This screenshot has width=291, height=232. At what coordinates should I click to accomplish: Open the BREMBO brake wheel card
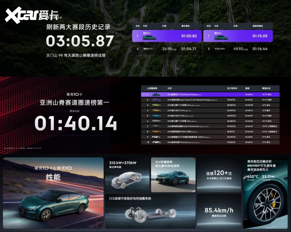pos(265,193)
